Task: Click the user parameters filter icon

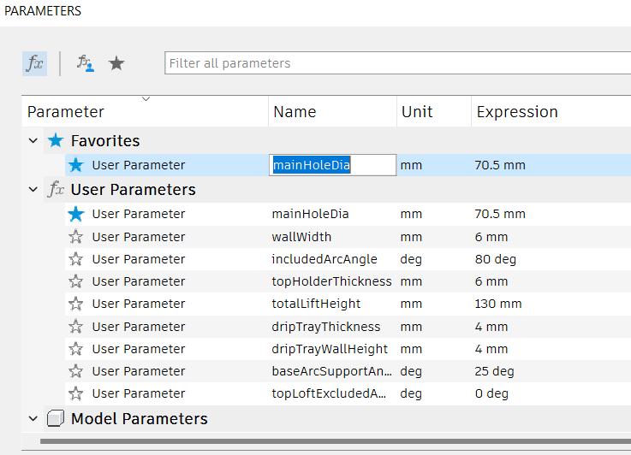Action: click(85, 63)
